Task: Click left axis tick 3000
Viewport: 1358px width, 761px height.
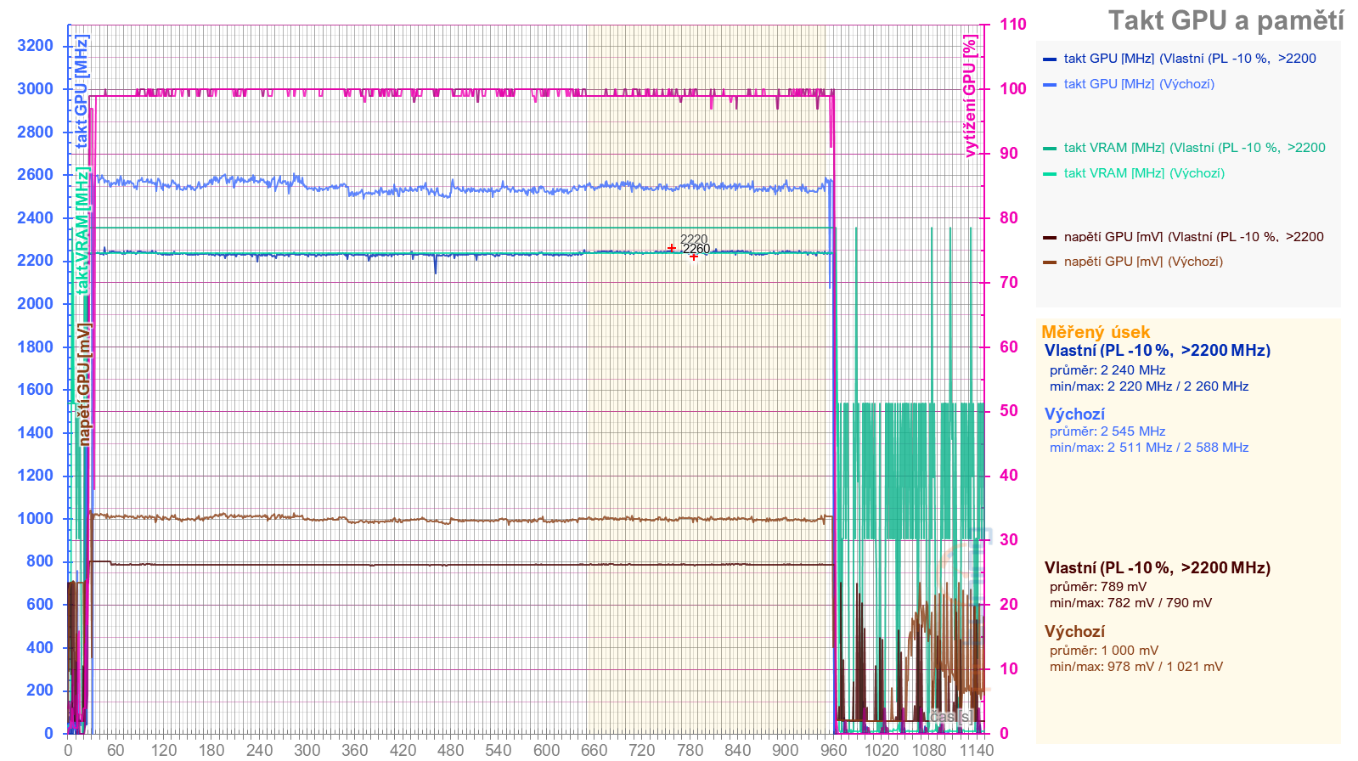Action: point(35,89)
